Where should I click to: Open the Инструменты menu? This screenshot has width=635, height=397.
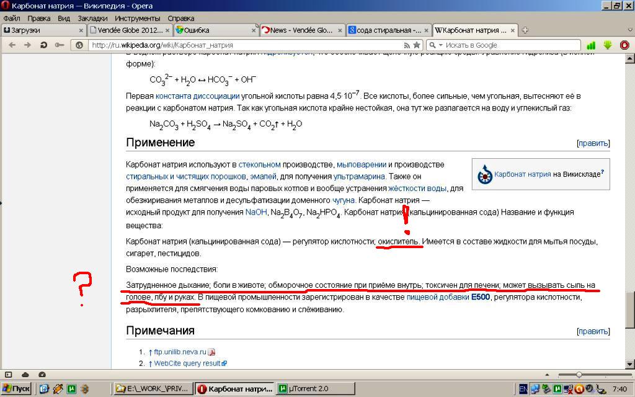[x=138, y=18]
